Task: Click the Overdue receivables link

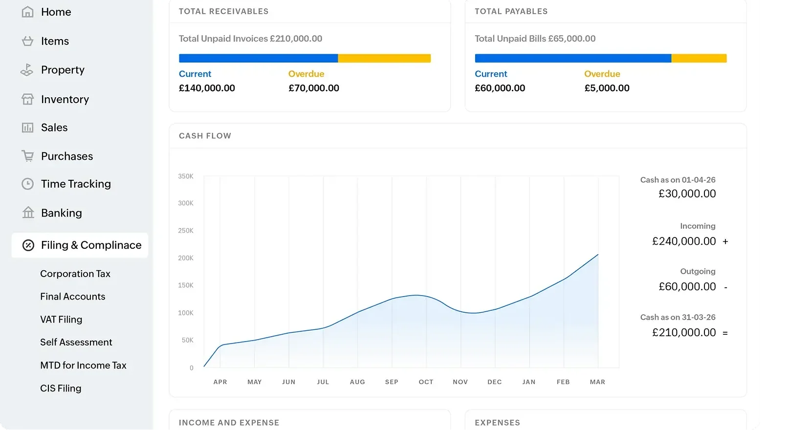Action: [x=307, y=74]
